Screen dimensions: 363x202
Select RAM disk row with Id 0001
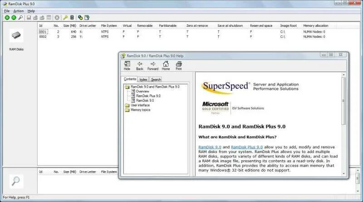click(x=187, y=32)
